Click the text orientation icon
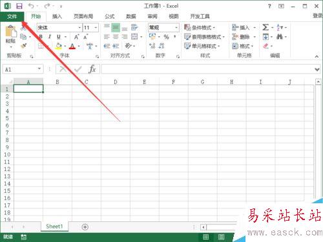 pyautogui.click(x=129, y=46)
